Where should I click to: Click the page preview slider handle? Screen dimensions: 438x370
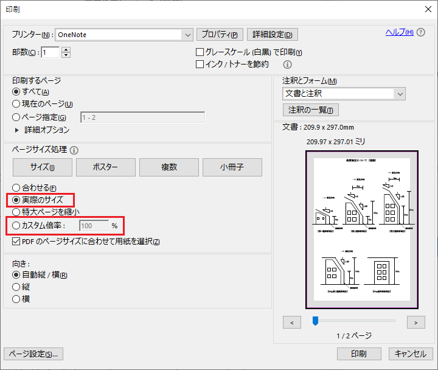(x=315, y=321)
